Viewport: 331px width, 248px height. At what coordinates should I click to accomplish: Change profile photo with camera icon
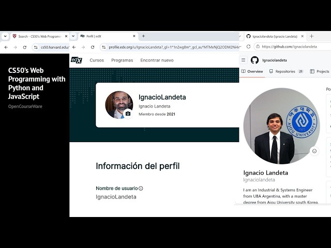coord(128,114)
